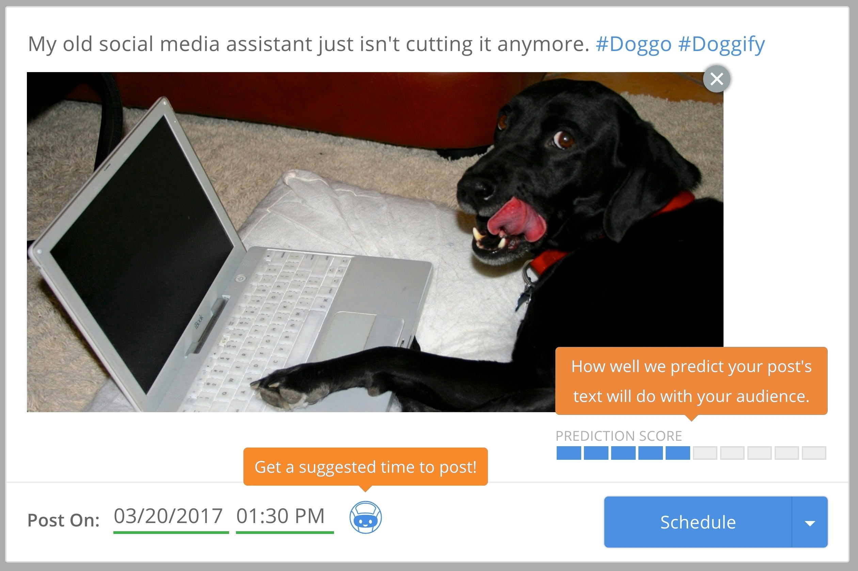
Task: Open the #Doggo hashtag
Action: [x=634, y=45]
